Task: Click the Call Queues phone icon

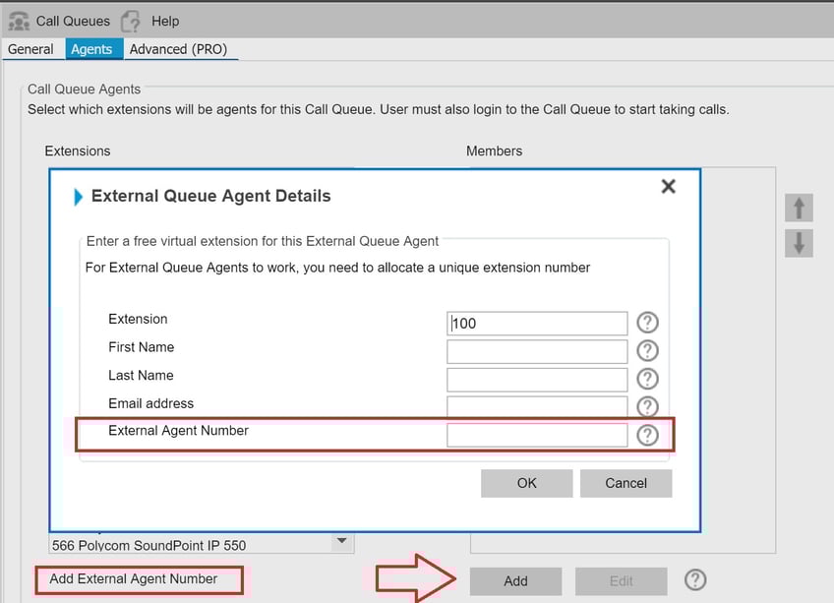Action: [x=19, y=22]
